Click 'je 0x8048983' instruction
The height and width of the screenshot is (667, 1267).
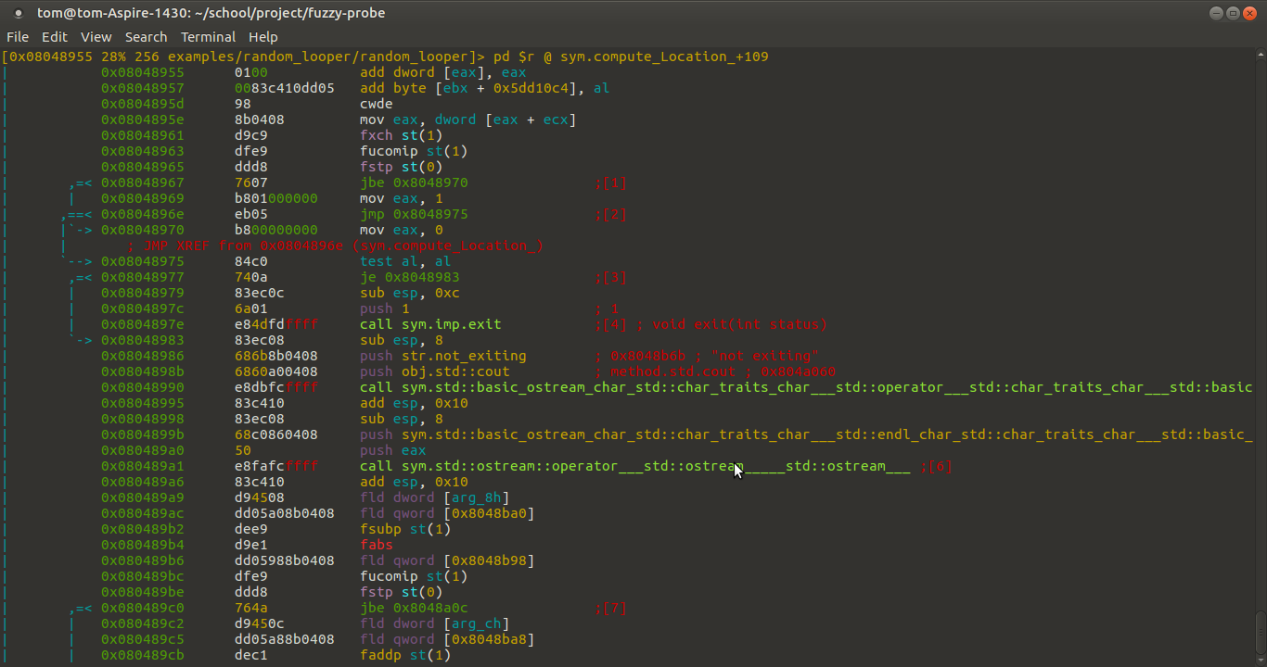[x=410, y=277]
